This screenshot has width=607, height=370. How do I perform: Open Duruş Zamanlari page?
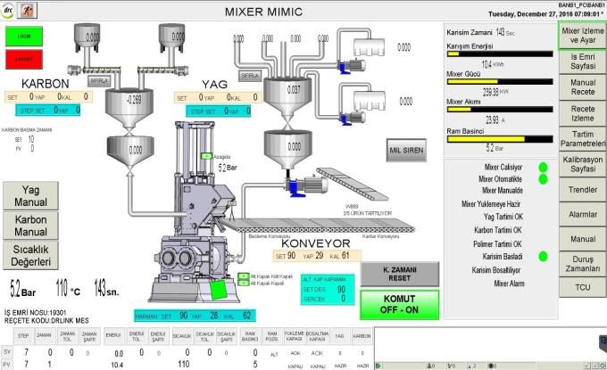point(583,264)
